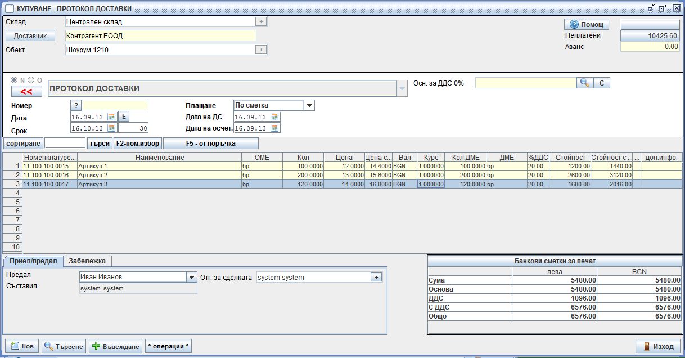
Task: Open the ^ операции ^ menu
Action: tap(169, 346)
